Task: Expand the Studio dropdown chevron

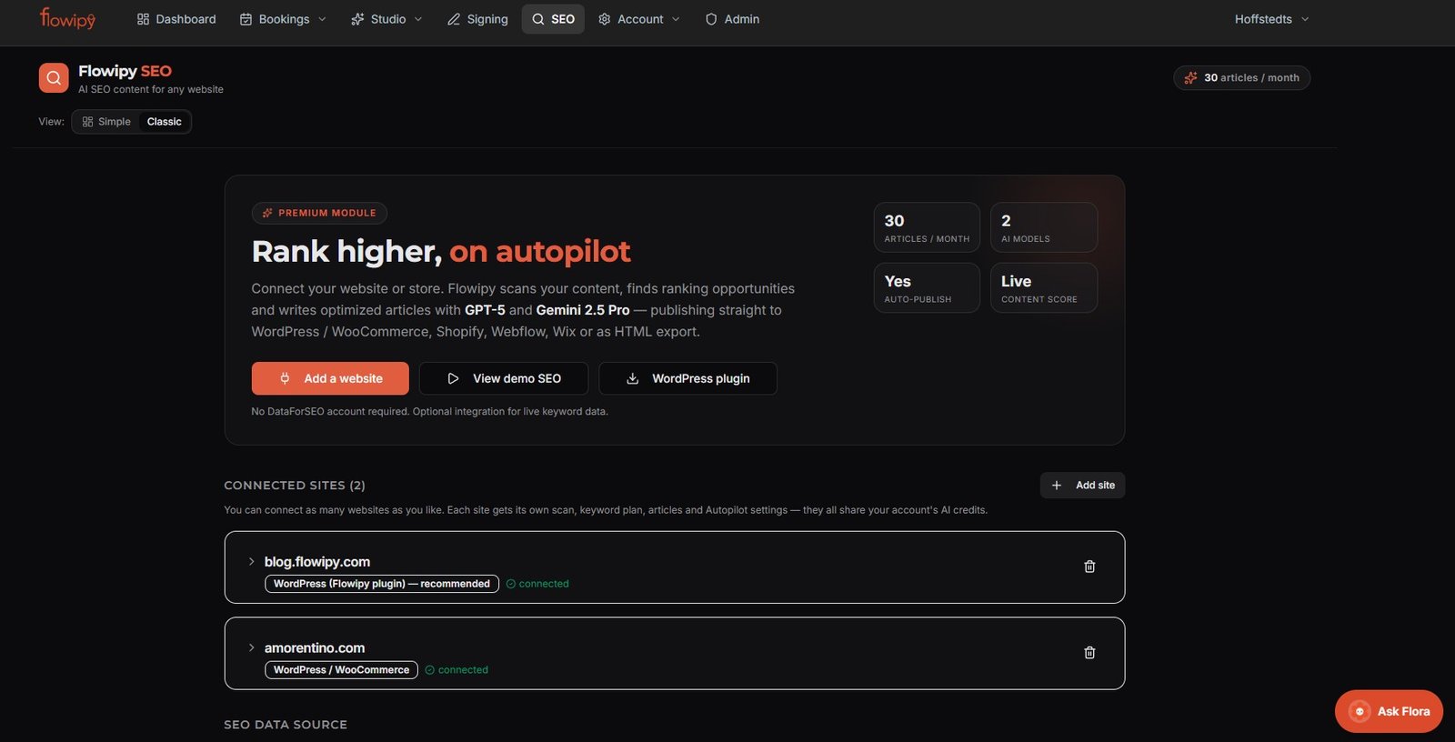Action: click(x=418, y=19)
